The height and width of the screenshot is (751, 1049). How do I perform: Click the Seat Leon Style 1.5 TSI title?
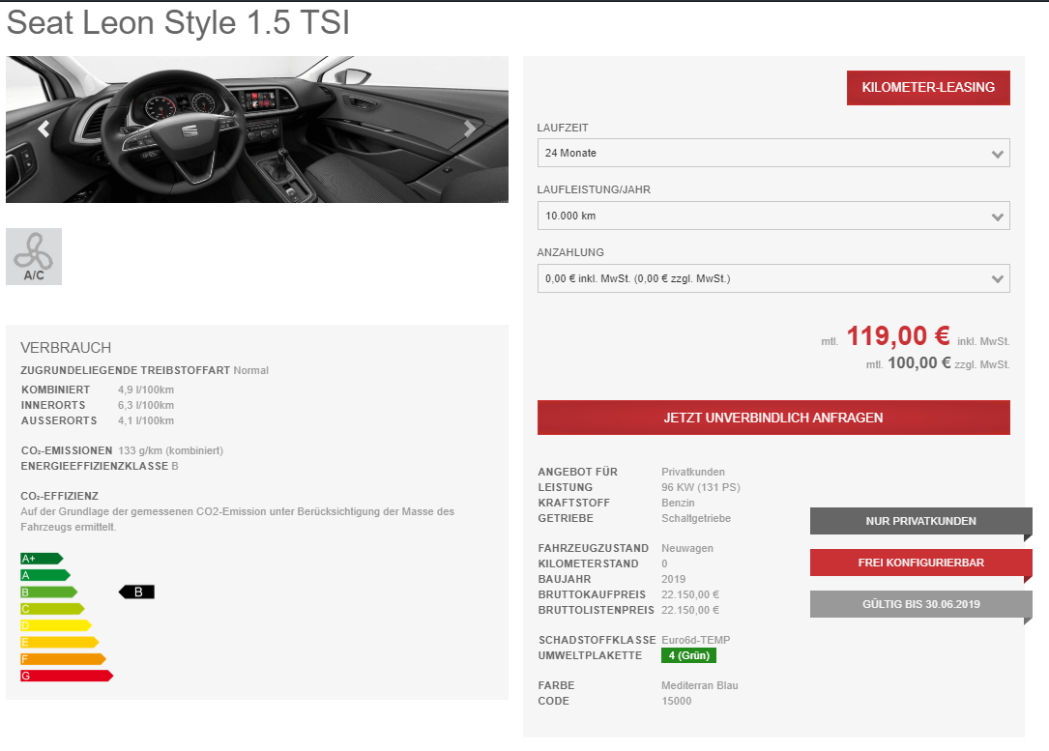pyautogui.click(x=178, y=23)
